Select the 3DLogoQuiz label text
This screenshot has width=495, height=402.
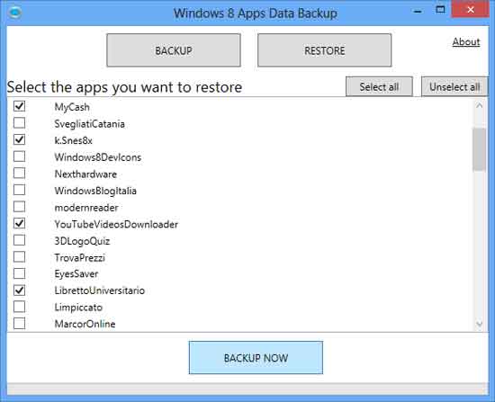pyautogui.click(x=82, y=241)
